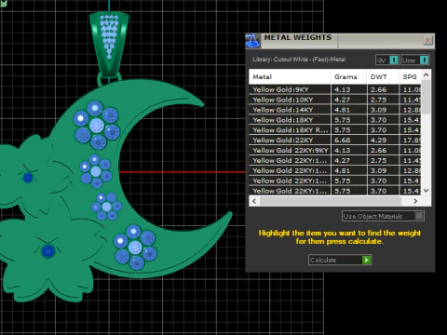Click the horizontal scrollbar left arrow
The width and height of the screenshot is (447, 335).
tap(254, 201)
